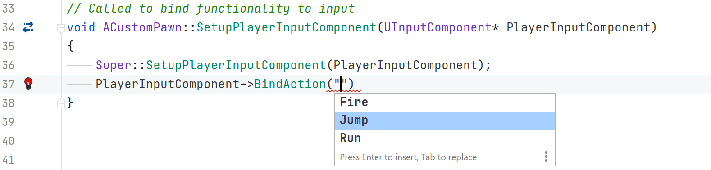Click the SetupPlayerInputComponent name on line 34
Viewport: 711px width, 170px height.
287,27
